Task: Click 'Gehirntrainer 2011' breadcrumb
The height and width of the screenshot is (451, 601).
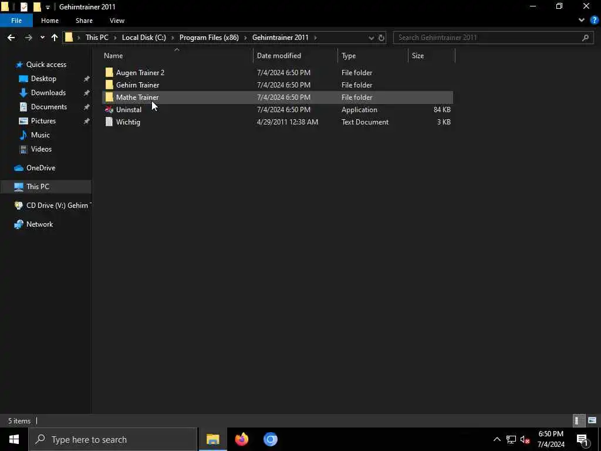Action: click(x=280, y=38)
